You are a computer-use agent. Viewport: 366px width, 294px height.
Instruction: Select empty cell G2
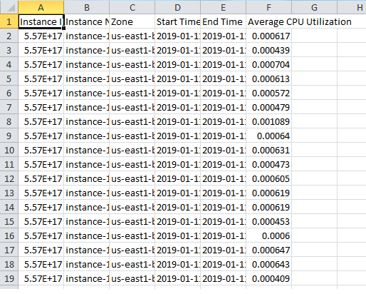314,36
